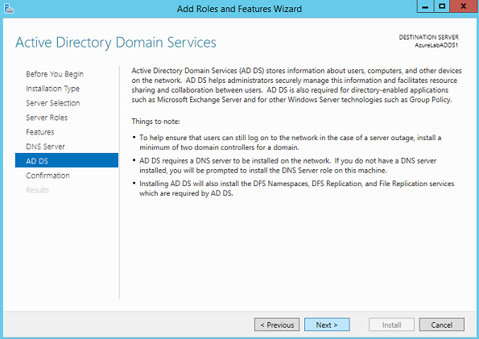The image size is (479, 339).
Task: Click Next to continue the wizard
Action: tap(327, 325)
